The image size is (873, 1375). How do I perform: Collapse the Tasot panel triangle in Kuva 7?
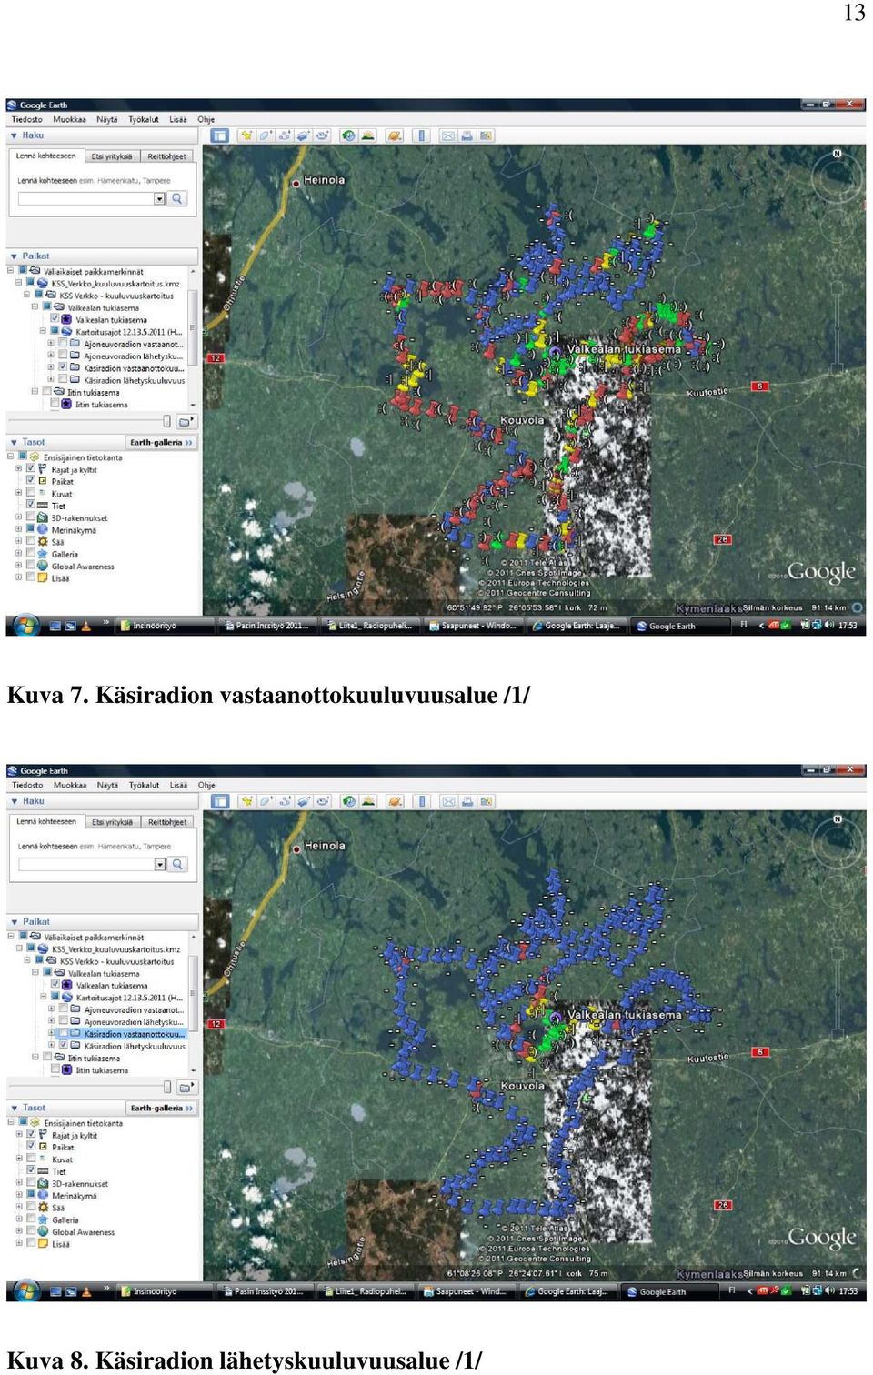(14, 443)
